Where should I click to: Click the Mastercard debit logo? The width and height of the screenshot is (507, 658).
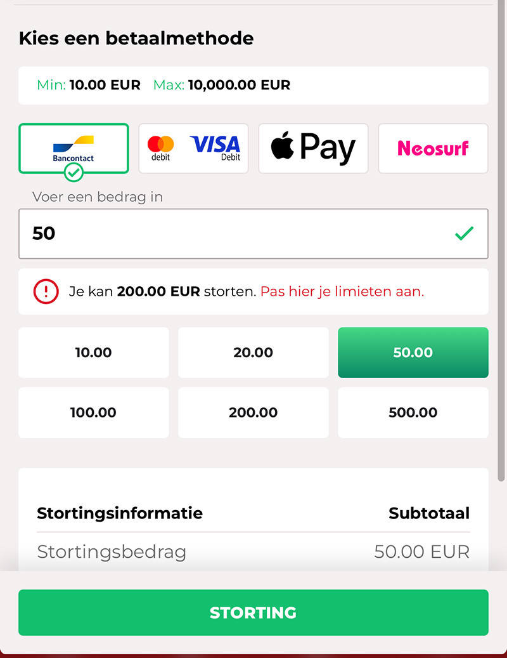pos(160,147)
